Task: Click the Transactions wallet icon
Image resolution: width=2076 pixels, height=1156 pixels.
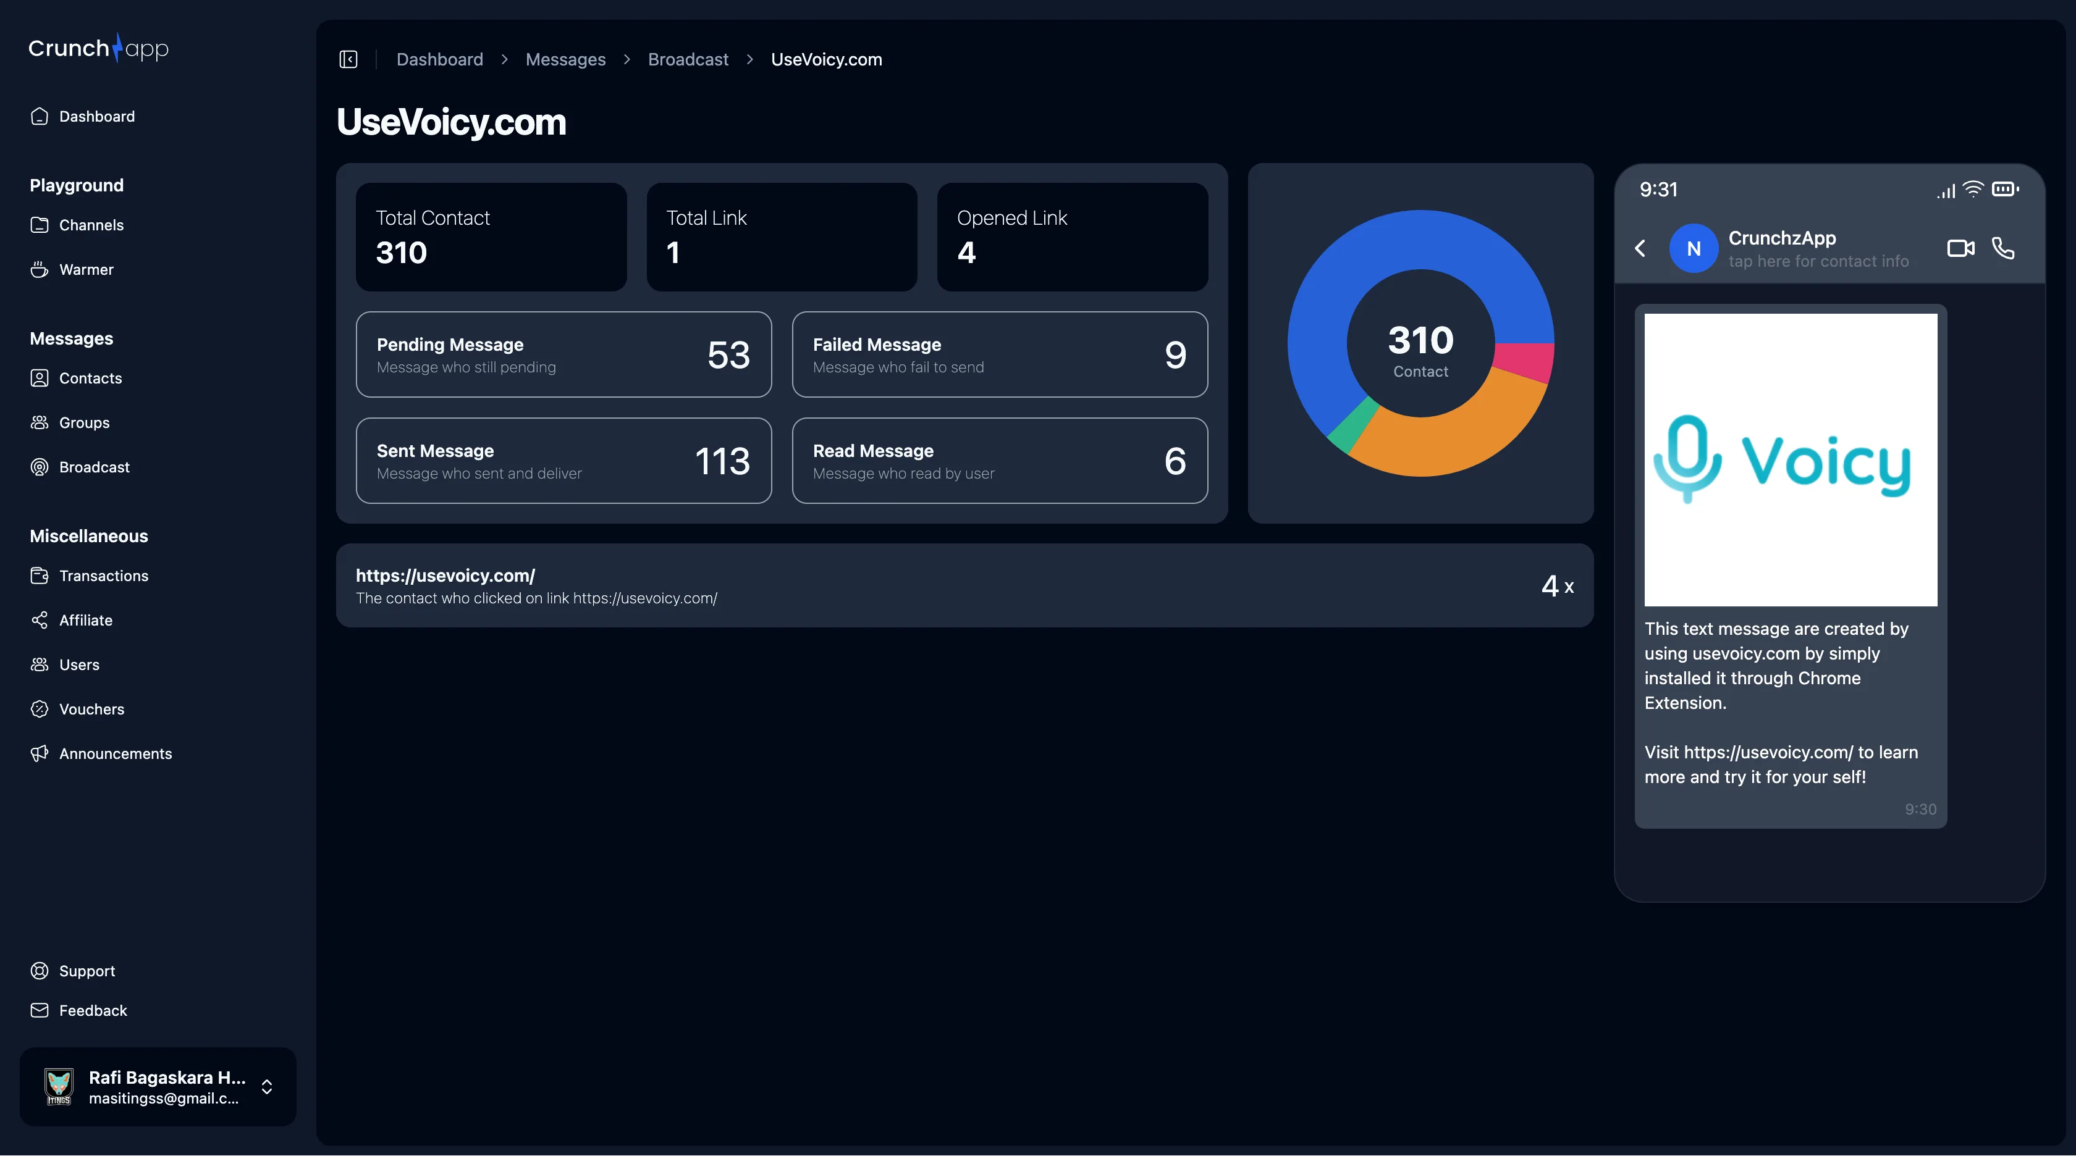Action: click(40, 575)
